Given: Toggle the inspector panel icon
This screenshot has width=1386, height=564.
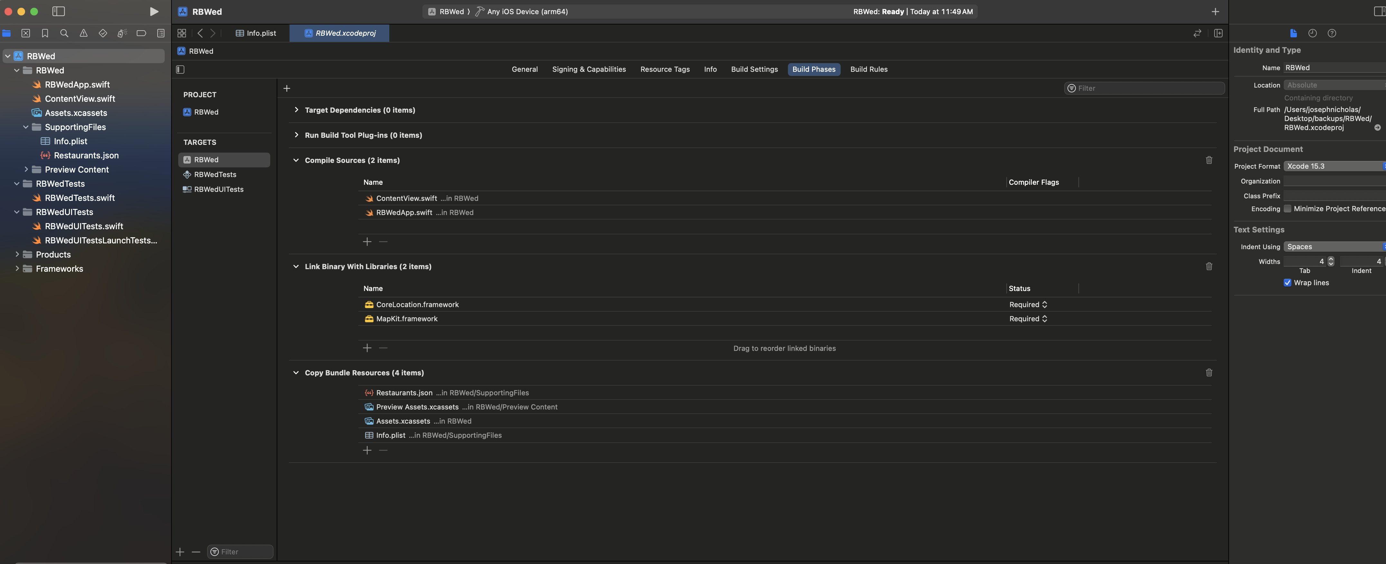Looking at the screenshot, I should (x=1380, y=11).
